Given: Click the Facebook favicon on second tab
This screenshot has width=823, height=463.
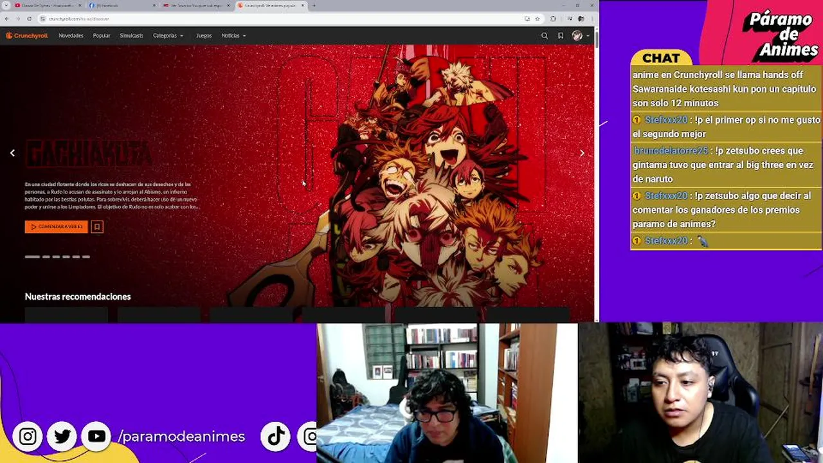Looking at the screenshot, I should coord(92,6).
